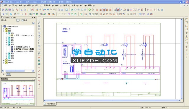The width and height of the screenshot is (189, 109).
Task: Click the drawing area vertical scrollbar down arrow
Action: [182, 98]
